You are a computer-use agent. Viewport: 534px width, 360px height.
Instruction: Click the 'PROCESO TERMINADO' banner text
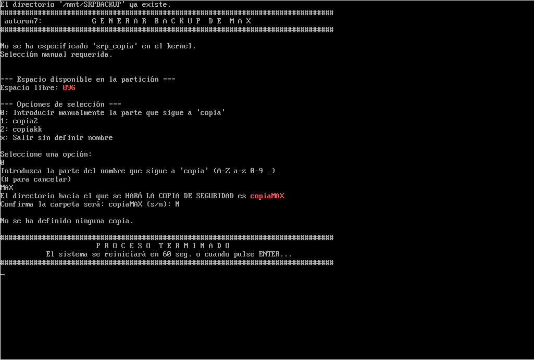pos(163,246)
